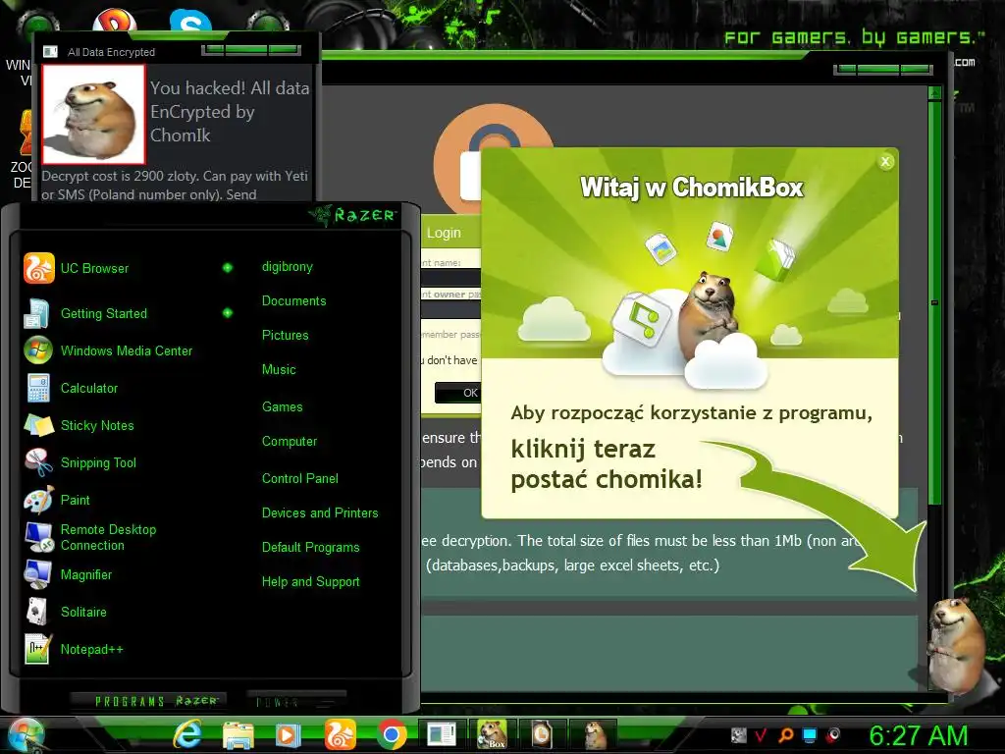Image resolution: width=1005 pixels, height=754 pixels.
Task: Open Games from start menu
Action: [282, 406]
